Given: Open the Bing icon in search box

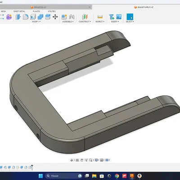Looking at the screenshot, I should pyautogui.click(x=80, y=176).
